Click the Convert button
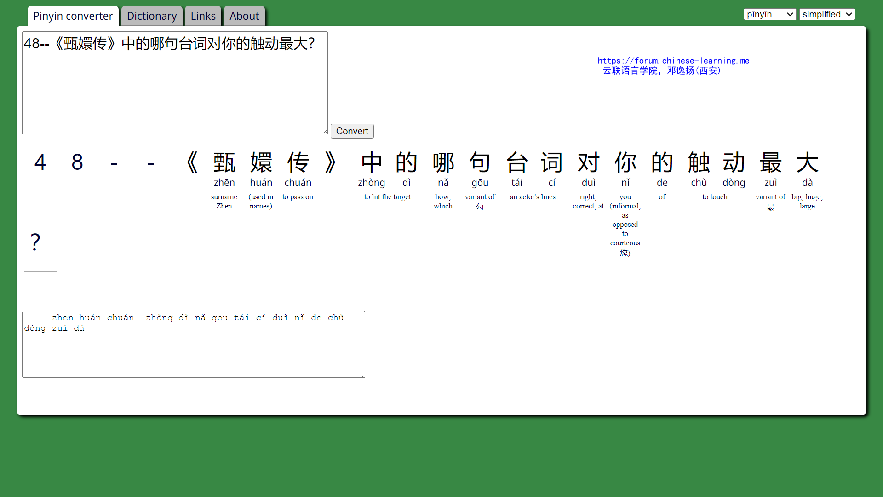Screen dimensions: 883x497 352,131
